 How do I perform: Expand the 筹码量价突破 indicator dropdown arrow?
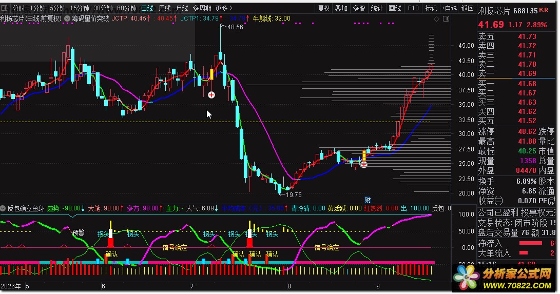point(67,18)
